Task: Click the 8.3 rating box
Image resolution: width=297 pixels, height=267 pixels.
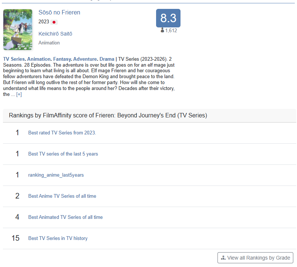Action: pyautogui.click(x=168, y=18)
